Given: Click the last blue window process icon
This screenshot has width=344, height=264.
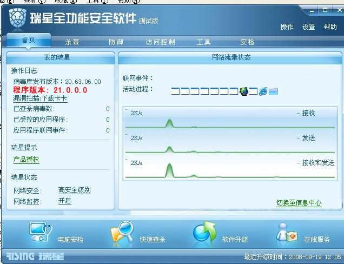Looking at the screenshot, I should click(x=273, y=91).
